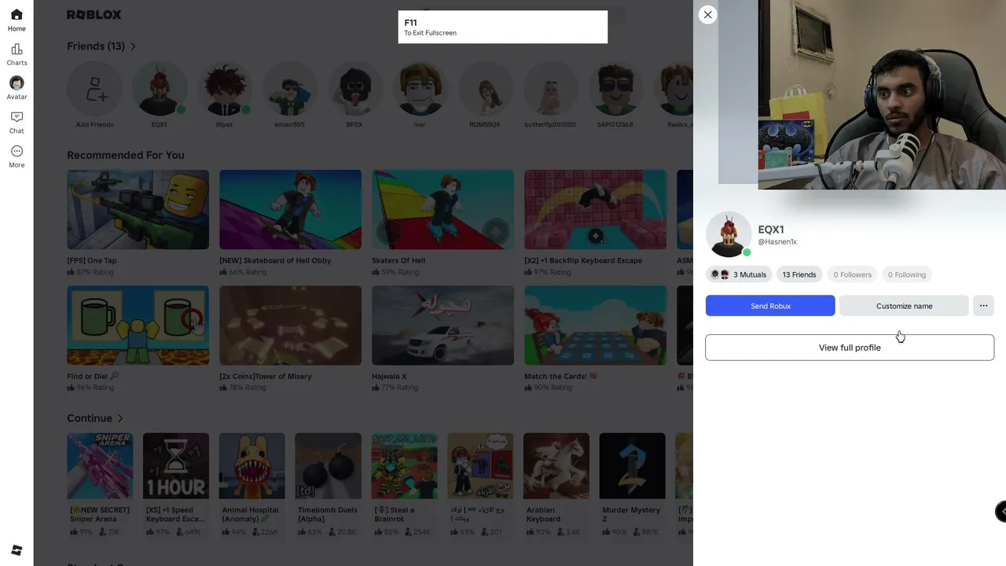This screenshot has width=1006, height=566.
Task: Open friend iNyez's avatar
Action: coord(224,89)
